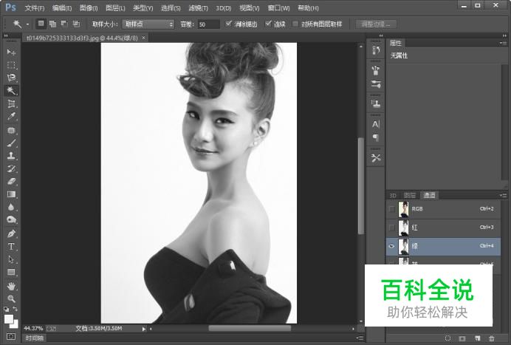Select the Dodge tool

[11, 220]
